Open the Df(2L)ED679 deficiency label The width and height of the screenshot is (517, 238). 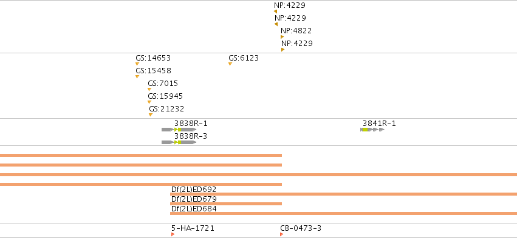click(x=194, y=199)
